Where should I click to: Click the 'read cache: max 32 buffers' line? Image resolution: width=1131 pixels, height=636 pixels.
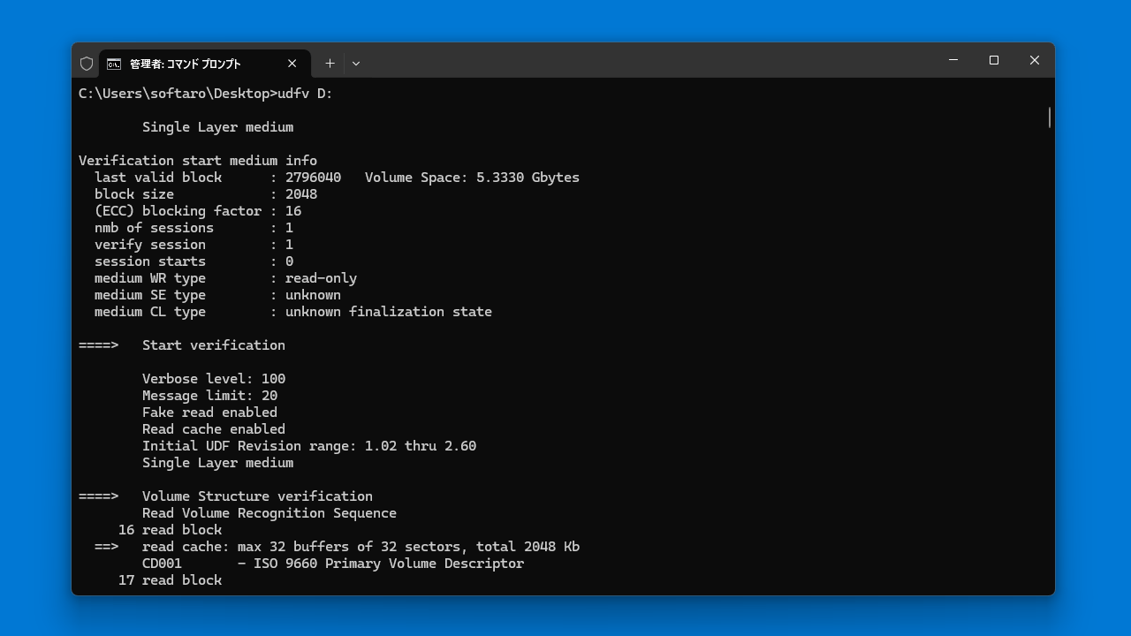pyautogui.click(x=337, y=547)
